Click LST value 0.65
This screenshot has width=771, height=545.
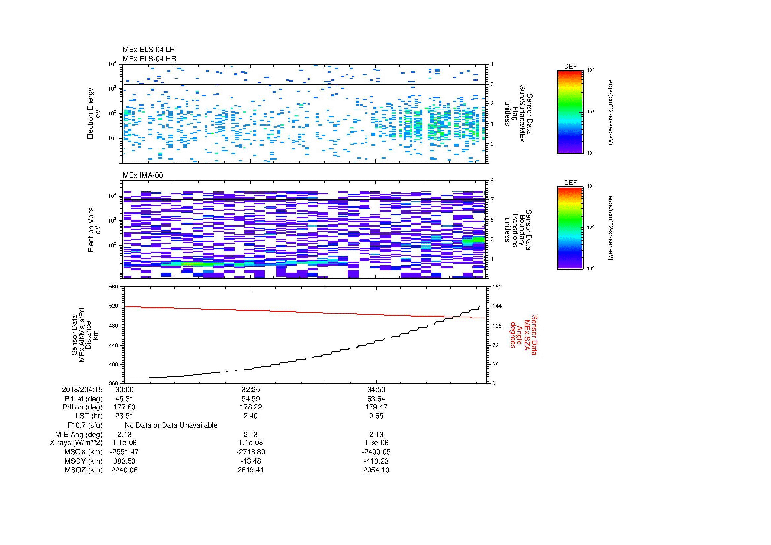tap(376, 416)
